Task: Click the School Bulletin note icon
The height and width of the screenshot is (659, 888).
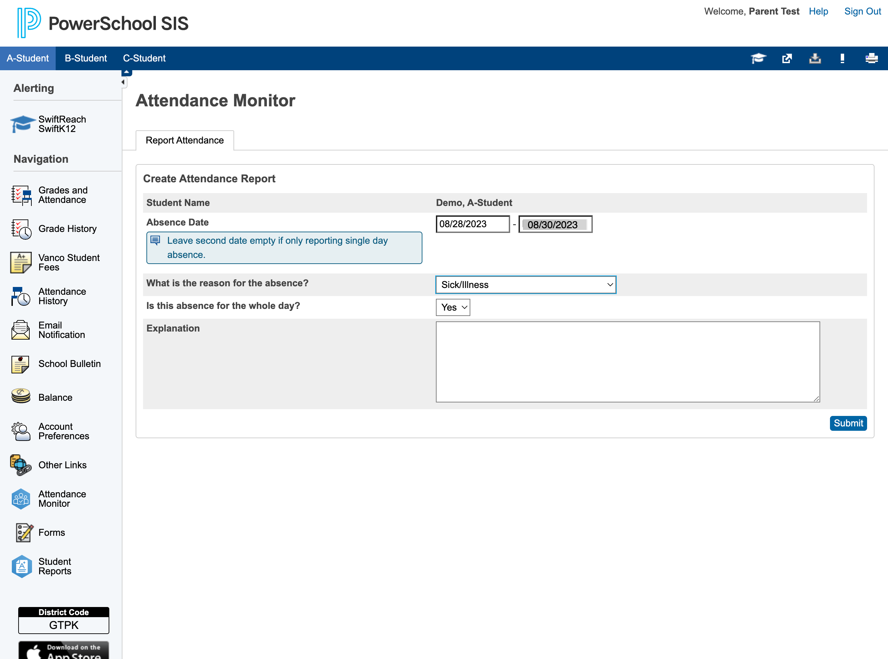Action: (20, 364)
